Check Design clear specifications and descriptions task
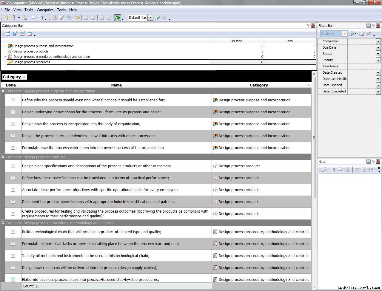Screen dimensions: 382x291 coord(13,166)
